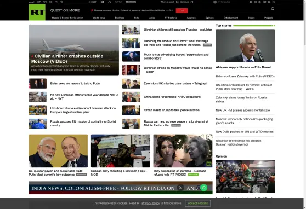Open 'Moscow temporarily nationalizes packaging giant's assets'

pos(245,121)
